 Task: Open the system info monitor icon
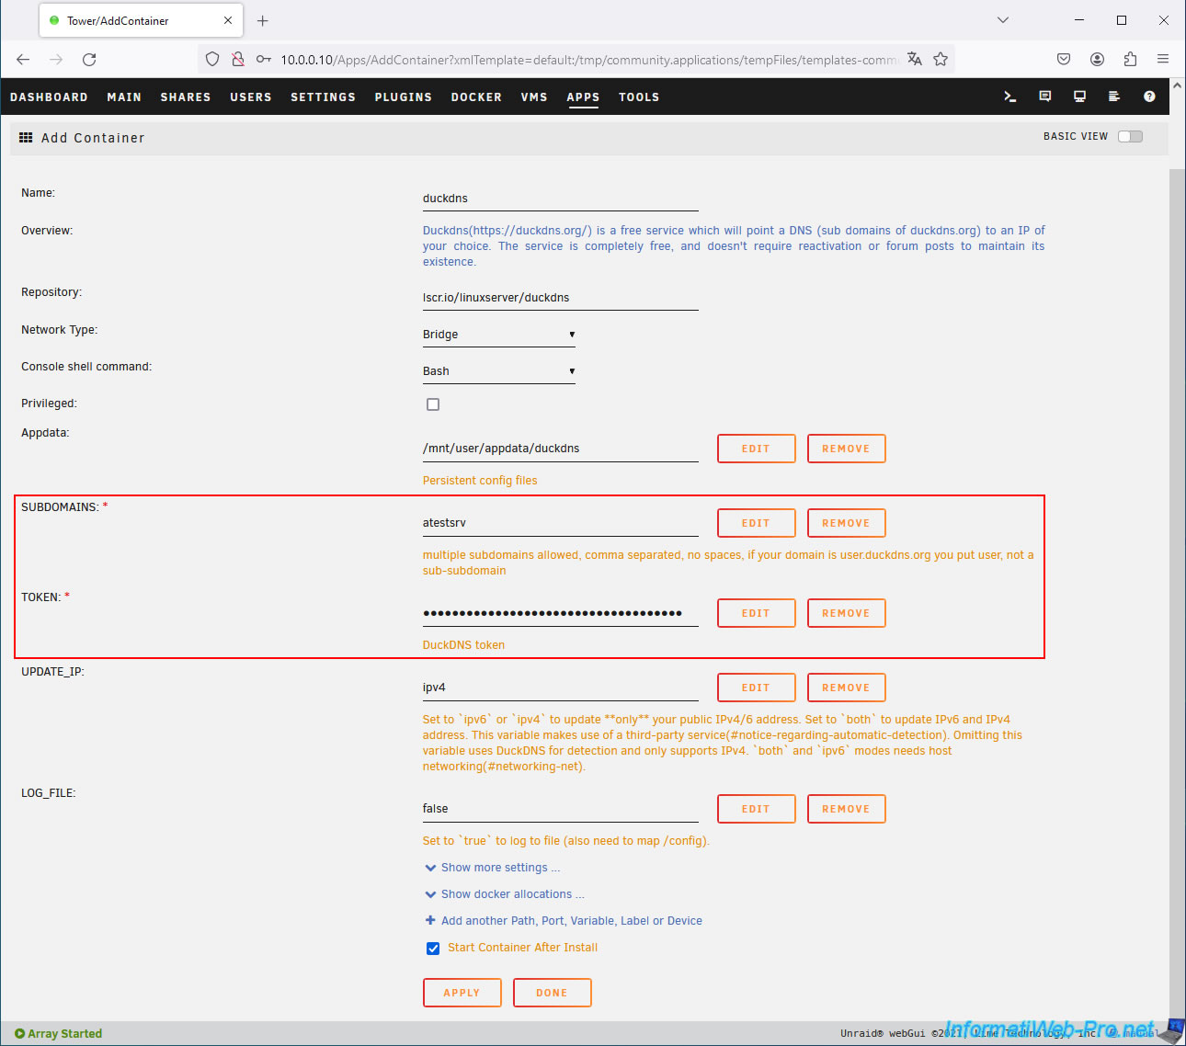point(1079,97)
